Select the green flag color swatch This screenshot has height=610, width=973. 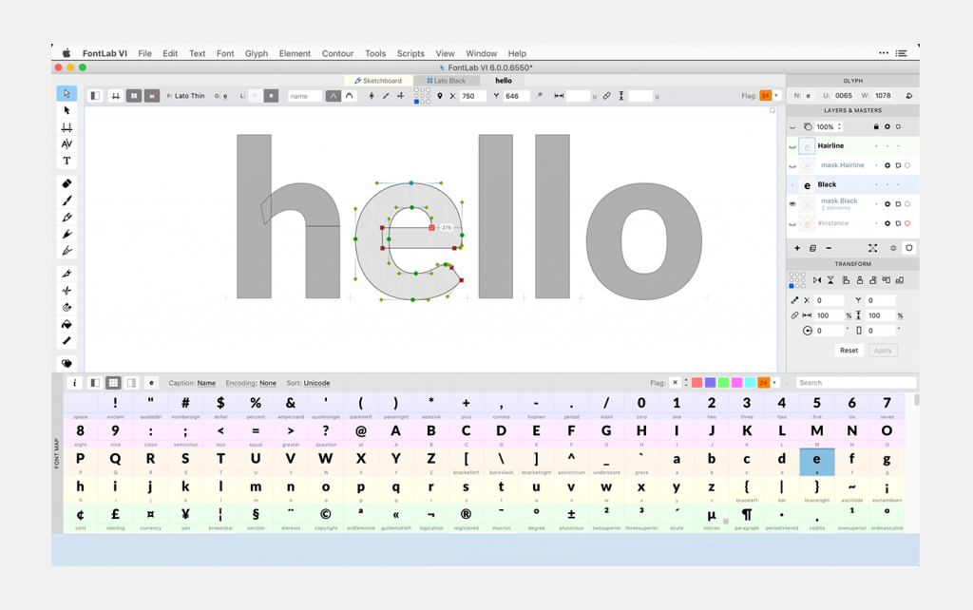tap(723, 383)
